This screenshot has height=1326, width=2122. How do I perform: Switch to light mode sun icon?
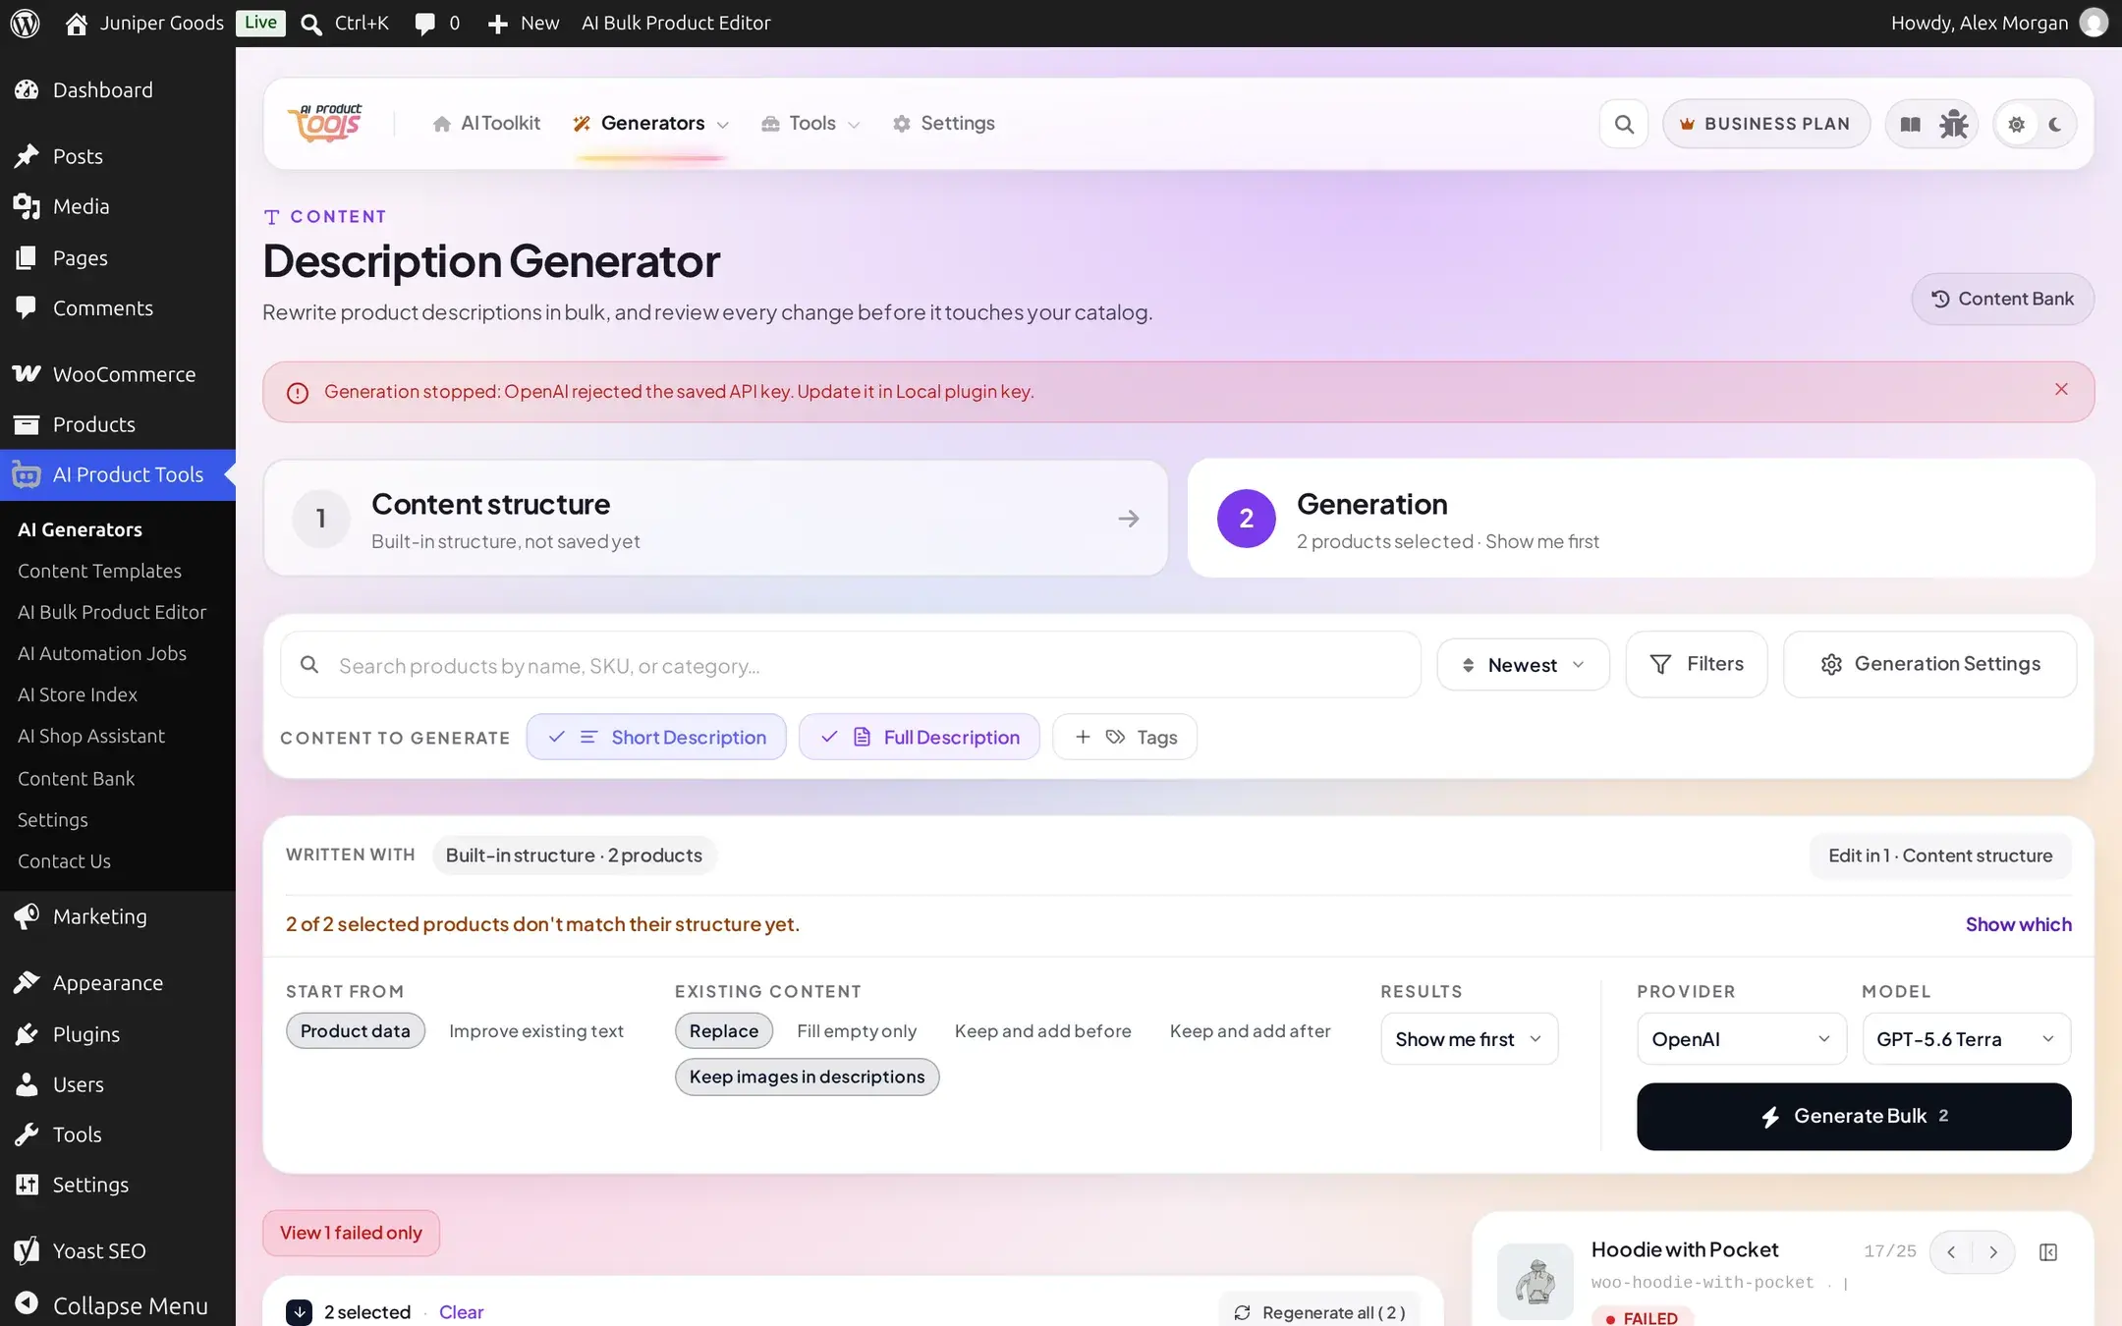[x=2016, y=124]
